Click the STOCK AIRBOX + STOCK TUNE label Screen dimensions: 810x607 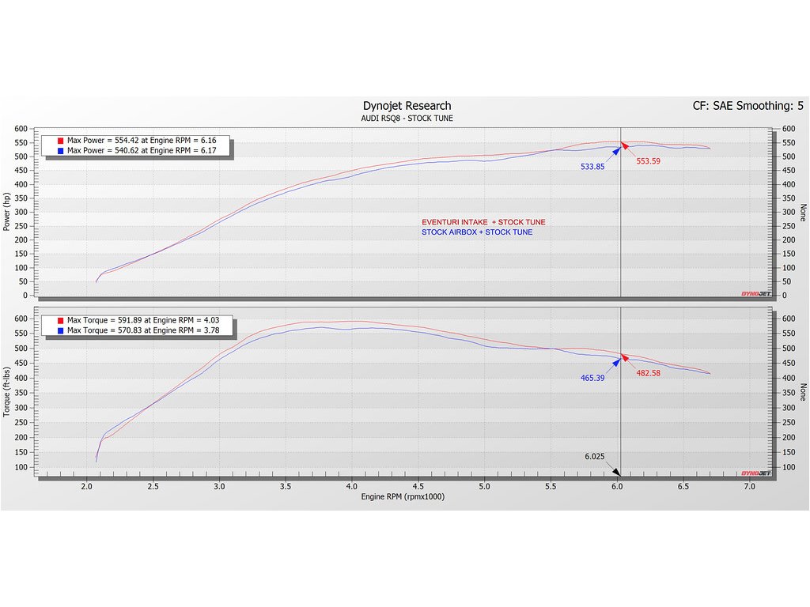[x=477, y=232]
